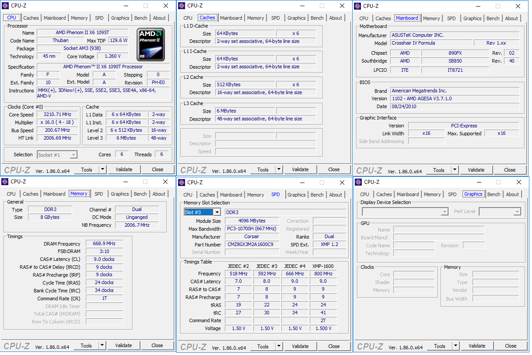Click the processor name field AMD Phenom II X6 1095T
The height and width of the screenshot is (355, 532).
click(x=83, y=33)
